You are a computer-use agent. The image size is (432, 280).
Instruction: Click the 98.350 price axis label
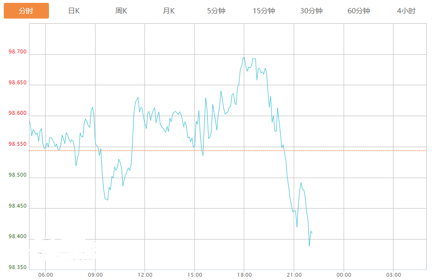tap(18, 267)
